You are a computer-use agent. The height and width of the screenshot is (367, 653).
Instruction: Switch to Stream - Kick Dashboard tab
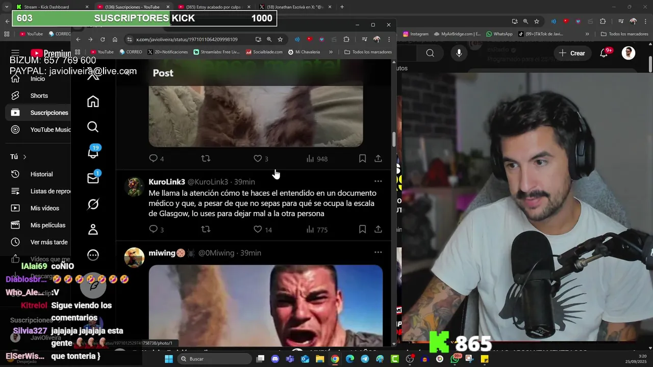51,7
